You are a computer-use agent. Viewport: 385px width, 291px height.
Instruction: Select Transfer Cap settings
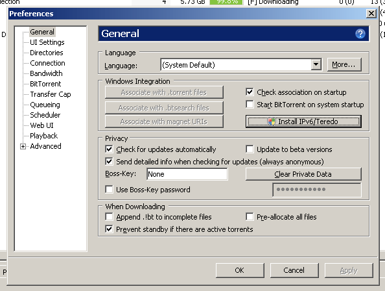point(51,94)
